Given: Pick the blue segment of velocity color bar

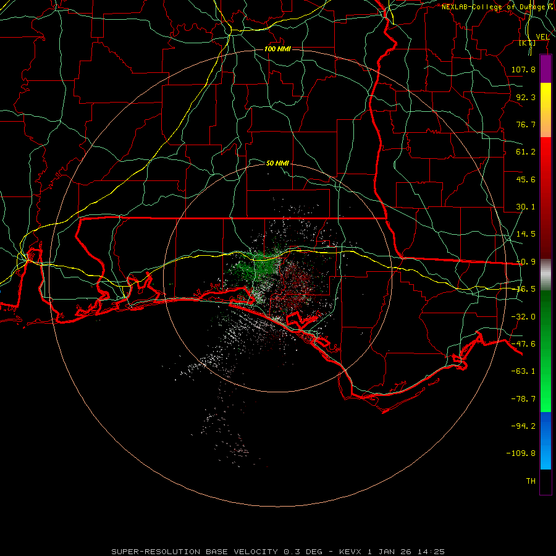Looking at the screenshot, I should click(545, 440).
